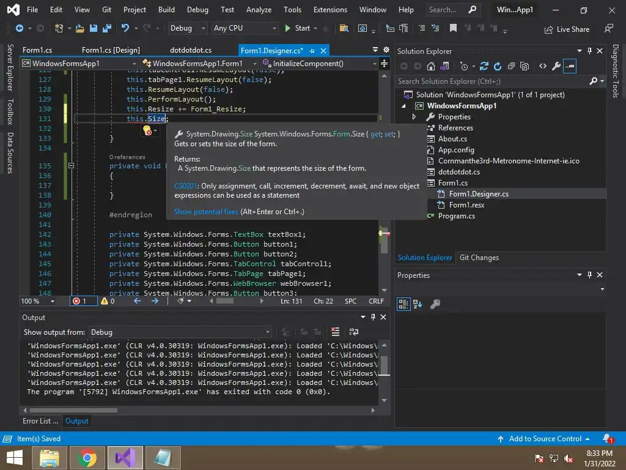Collapse All in Solution Explorer
The height and width of the screenshot is (470, 626).
point(511,66)
